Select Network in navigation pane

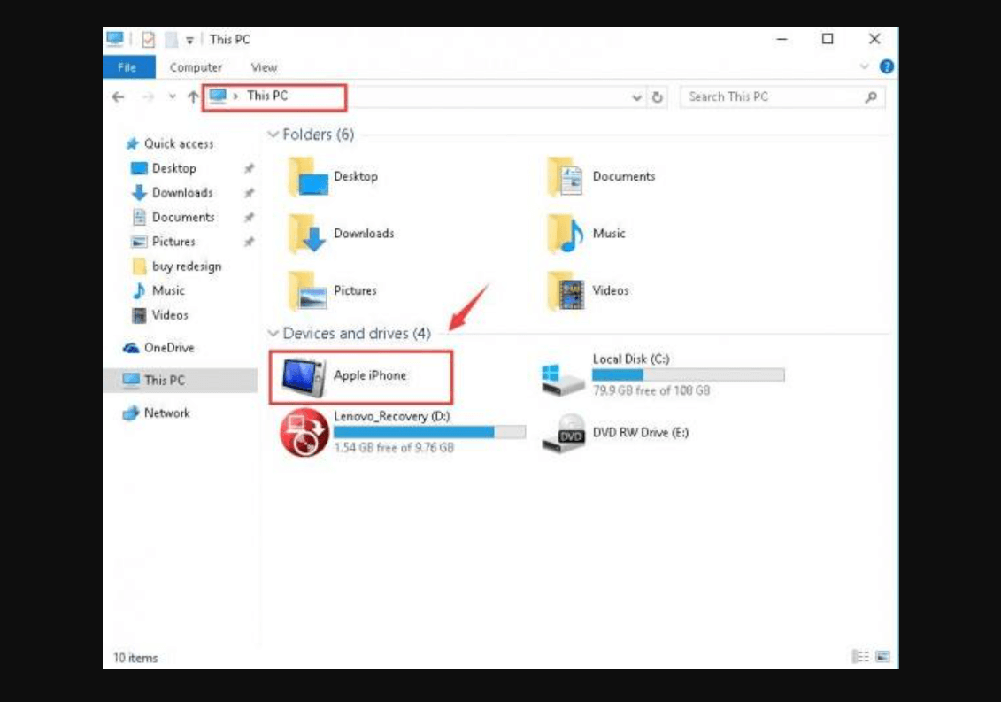(156, 413)
